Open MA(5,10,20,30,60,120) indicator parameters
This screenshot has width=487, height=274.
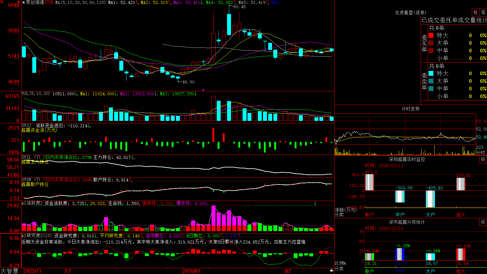[80, 2]
